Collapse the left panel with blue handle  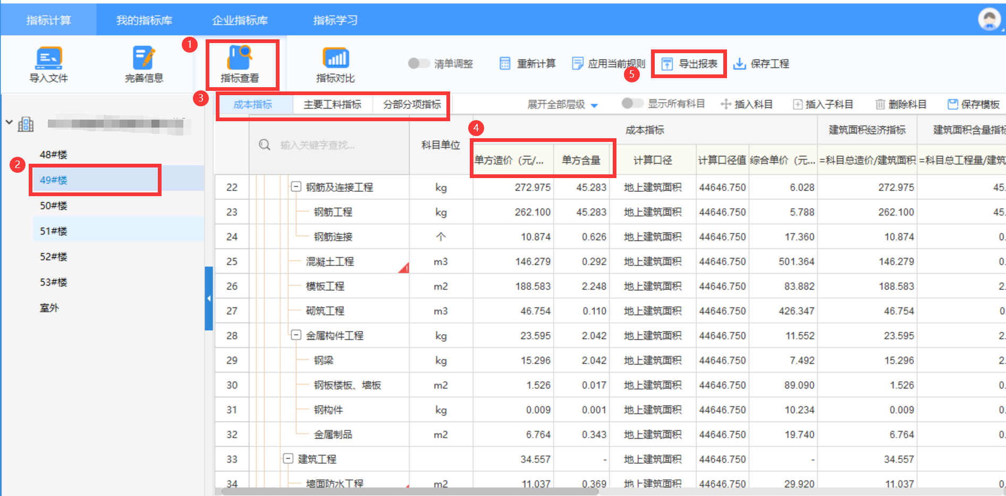(209, 298)
